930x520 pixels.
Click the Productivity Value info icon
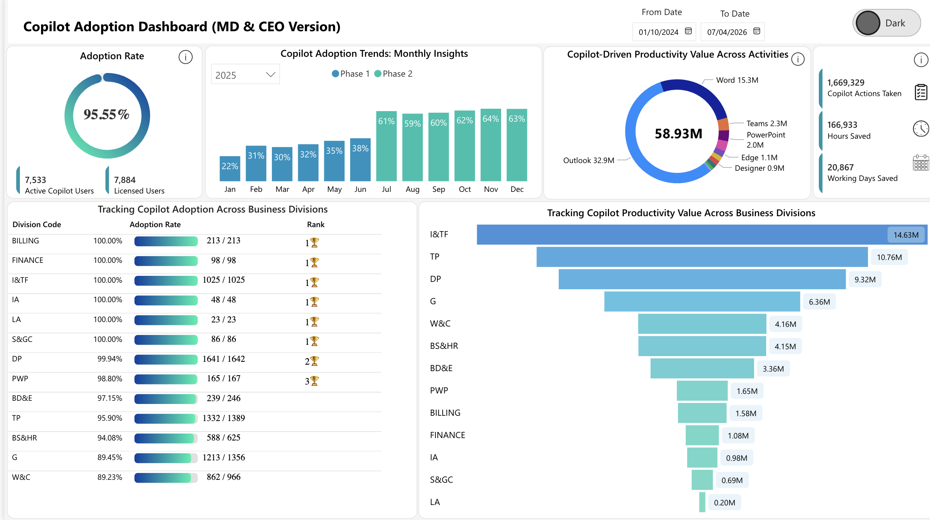click(798, 59)
